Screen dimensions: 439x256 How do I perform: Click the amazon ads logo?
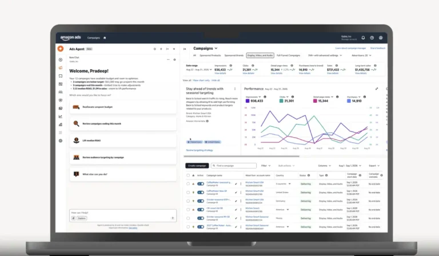coord(70,38)
